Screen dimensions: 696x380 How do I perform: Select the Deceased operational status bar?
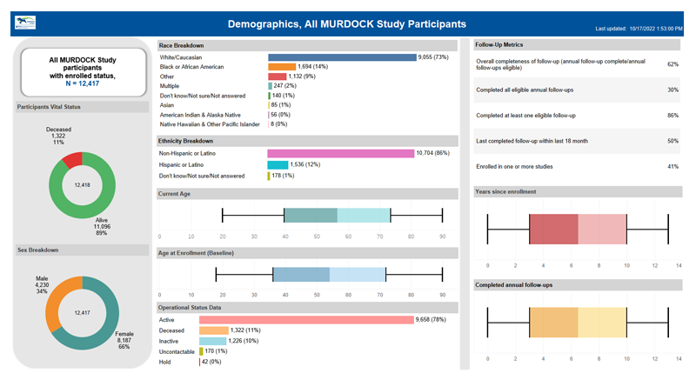point(214,330)
